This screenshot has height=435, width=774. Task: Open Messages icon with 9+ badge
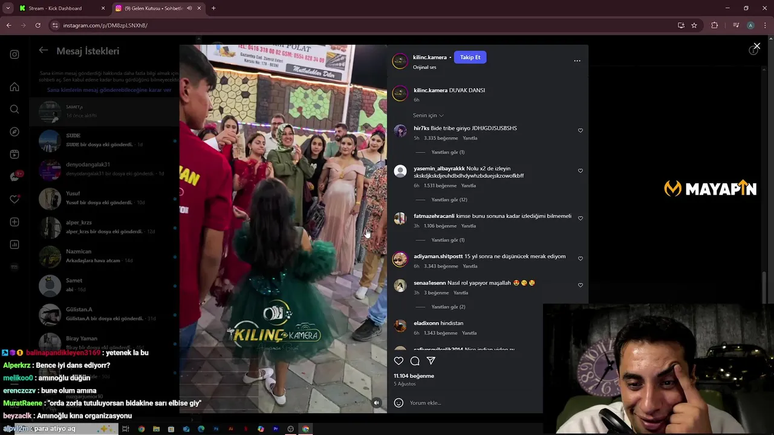coord(15,176)
